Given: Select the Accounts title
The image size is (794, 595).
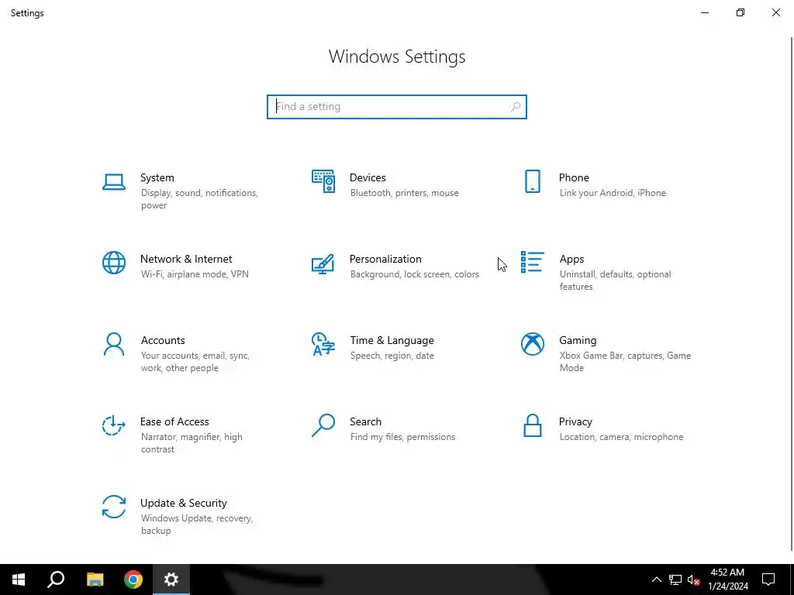Looking at the screenshot, I should pyautogui.click(x=163, y=341).
